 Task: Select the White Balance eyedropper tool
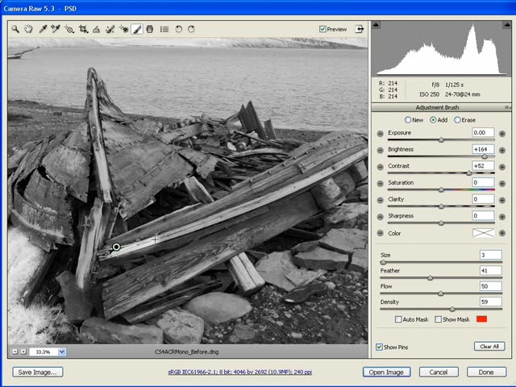tap(43, 29)
